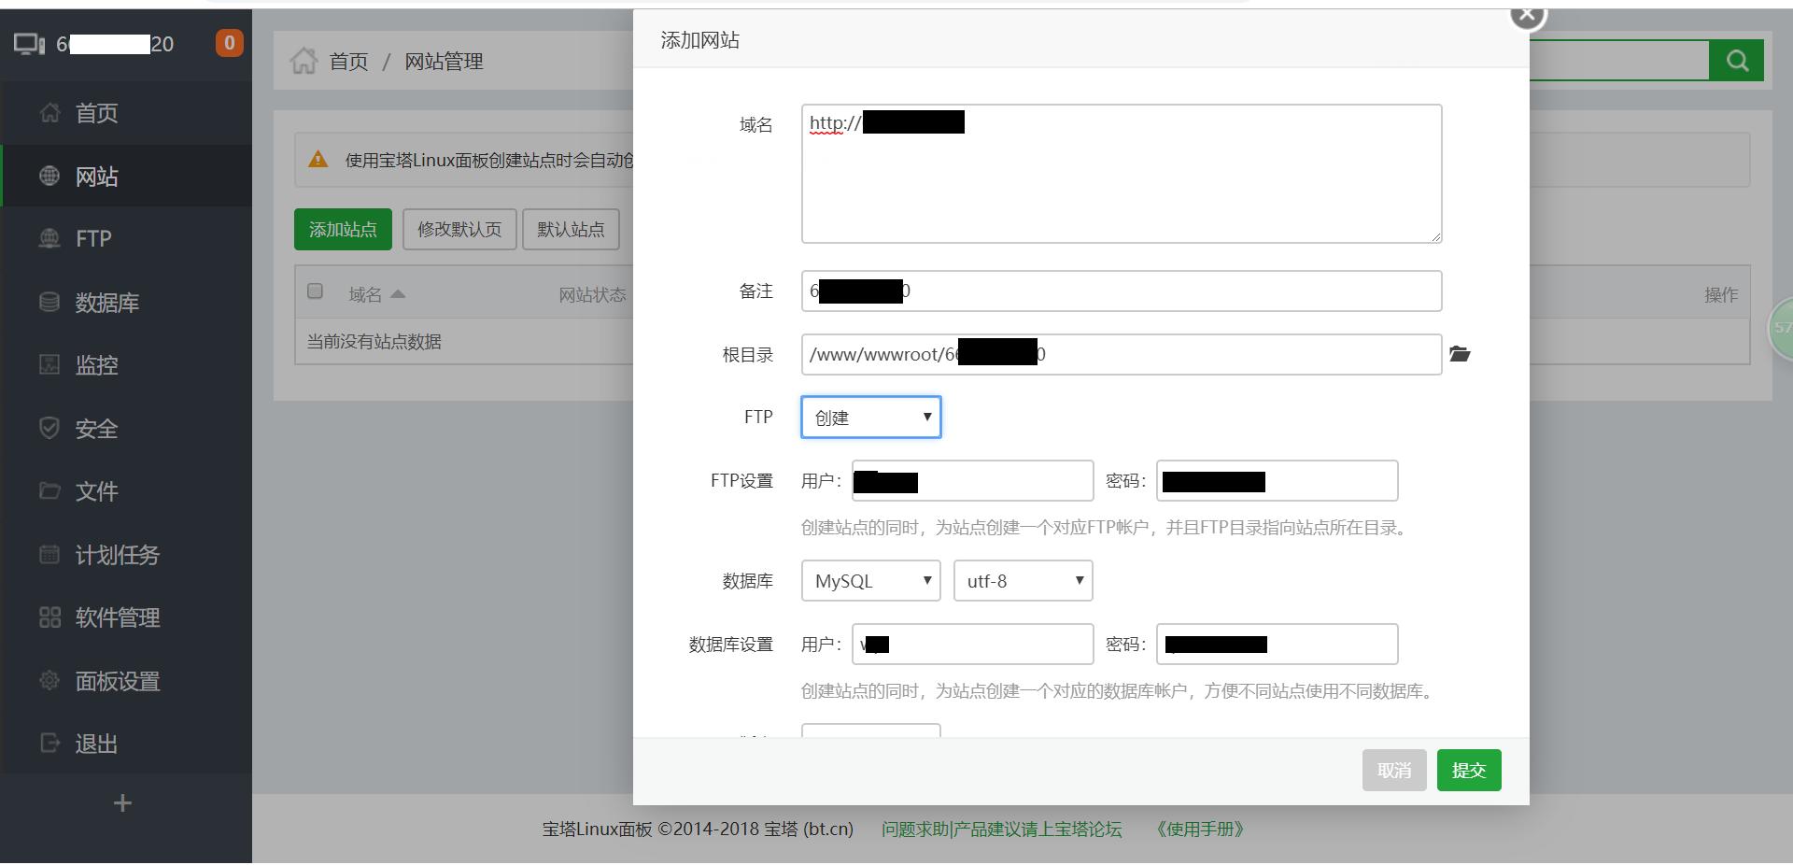The width and height of the screenshot is (1793, 865).
Task: Click the green search magnifier icon
Action: 1736,60
